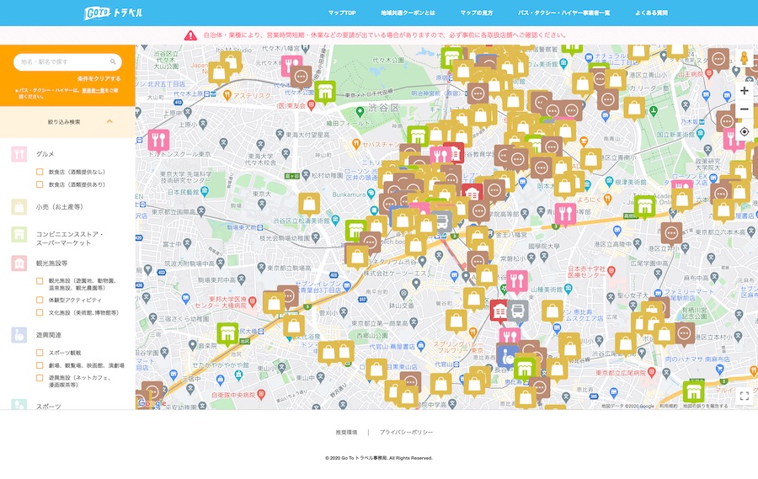Center map on my current location
Image resolution: width=758 pixels, height=479 pixels.
745,131
